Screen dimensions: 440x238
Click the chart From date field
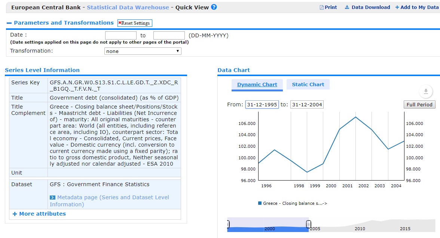(262, 104)
